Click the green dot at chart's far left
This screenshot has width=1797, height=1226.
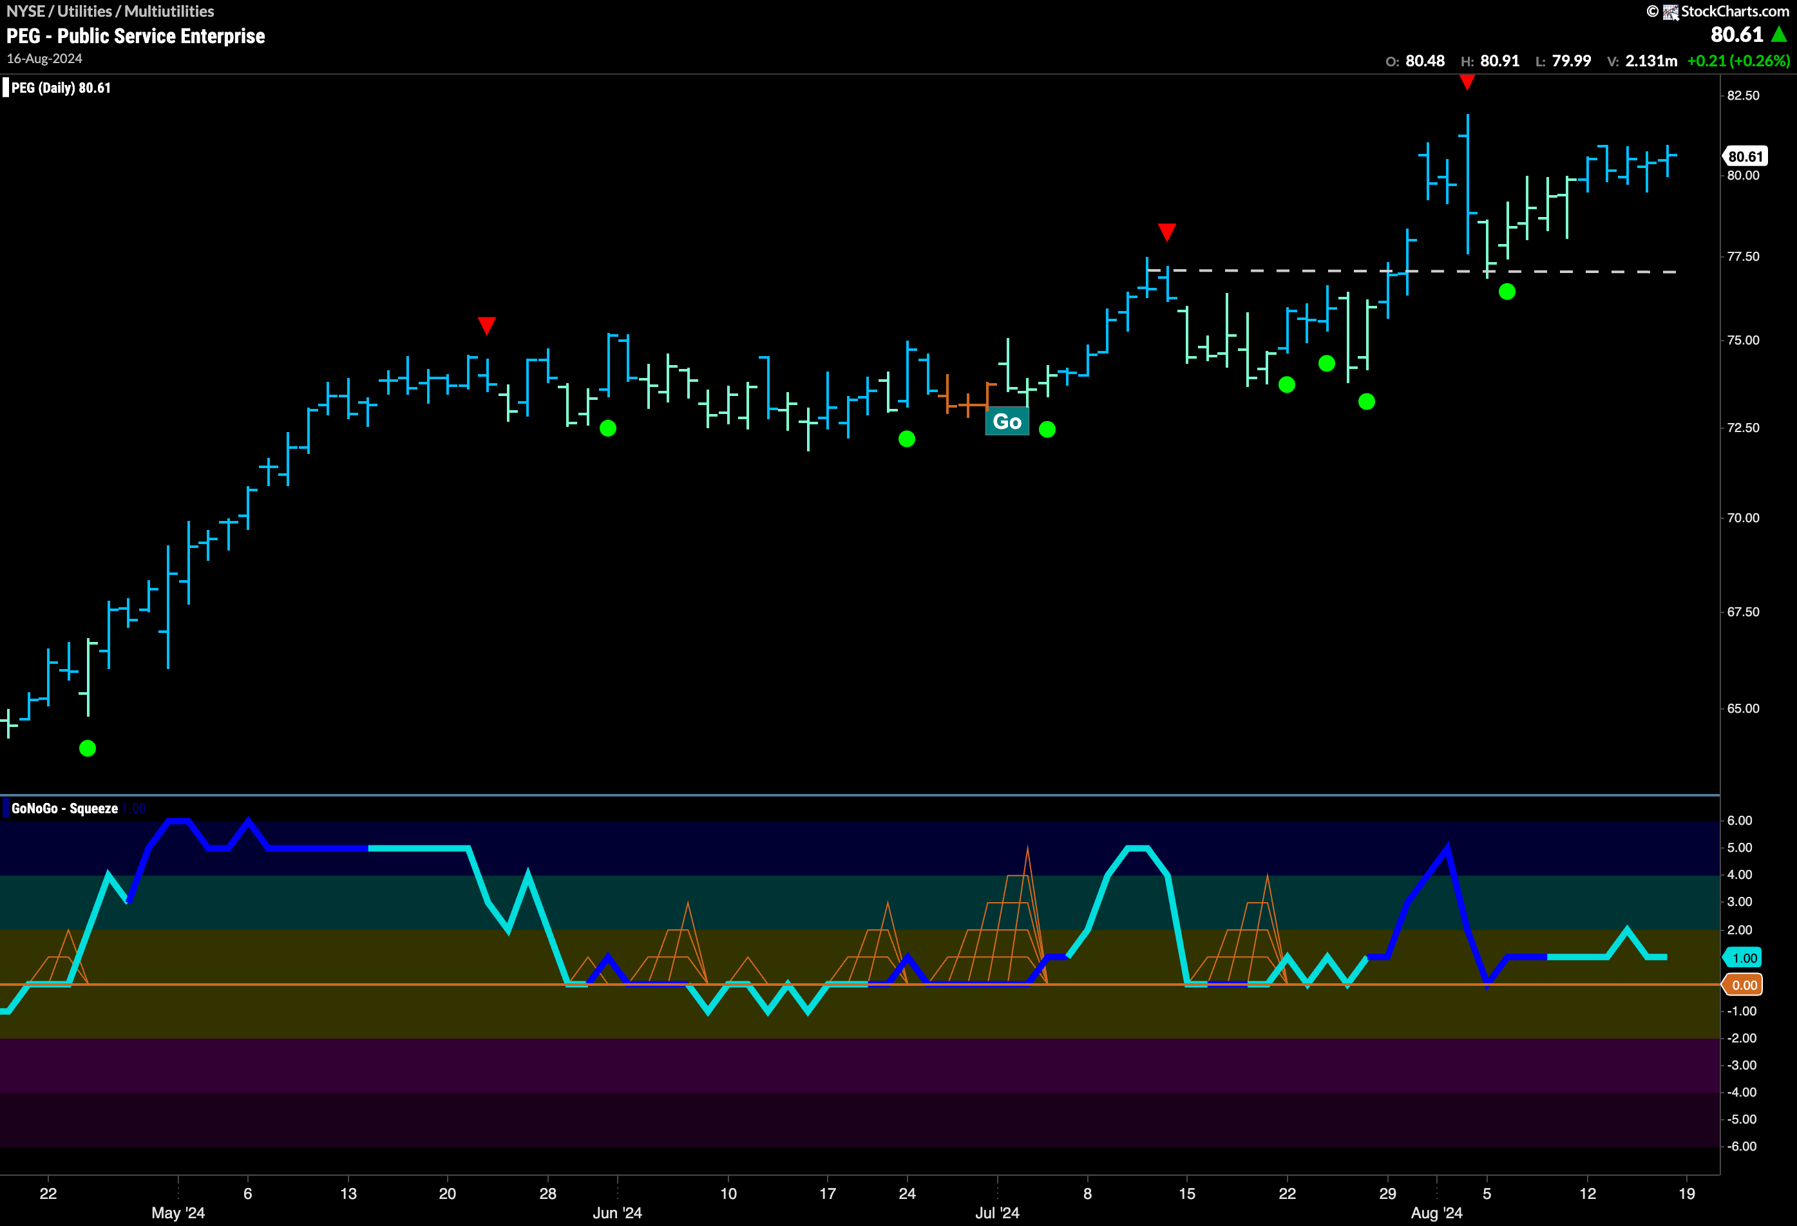(88, 748)
